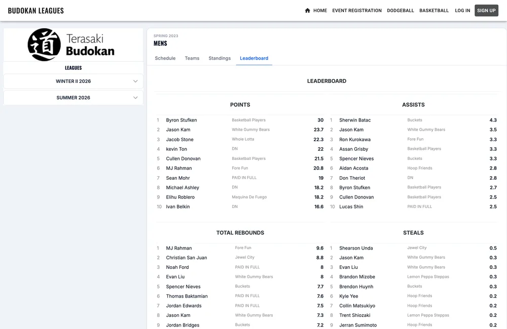The image size is (507, 329).
Task: Click Ron Kurokawa player name
Action: click(x=355, y=140)
